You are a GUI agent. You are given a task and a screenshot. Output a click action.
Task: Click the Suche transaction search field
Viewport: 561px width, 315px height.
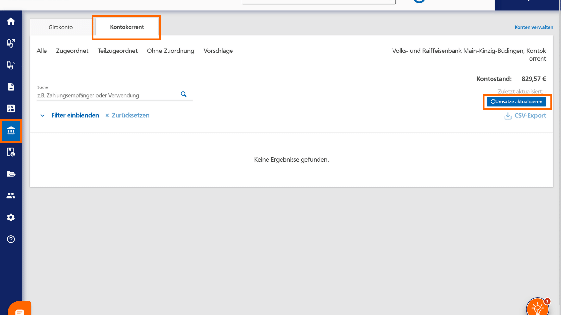pos(107,95)
